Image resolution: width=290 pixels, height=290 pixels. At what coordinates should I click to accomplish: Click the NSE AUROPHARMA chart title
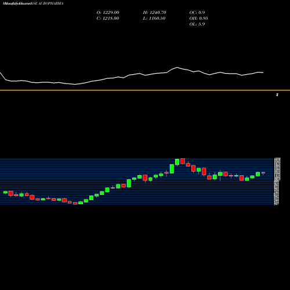point(33,3)
